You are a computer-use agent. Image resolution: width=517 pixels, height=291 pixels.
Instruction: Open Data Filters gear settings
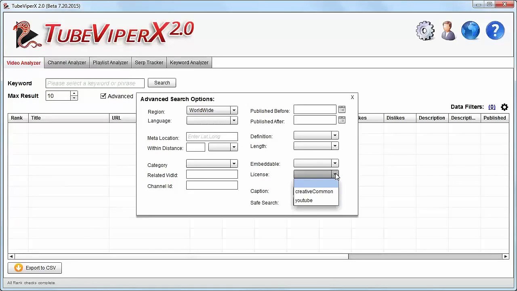coord(504,107)
